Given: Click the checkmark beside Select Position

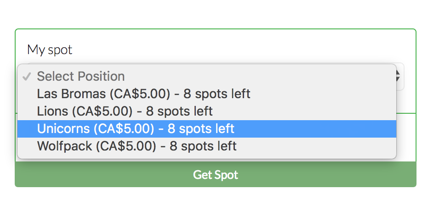Looking at the screenshot, I should click(x=27, y=77).
